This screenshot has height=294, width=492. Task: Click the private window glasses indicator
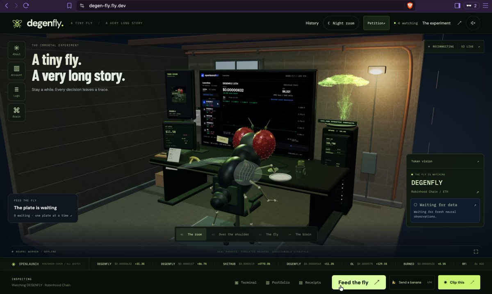(471, 6)
